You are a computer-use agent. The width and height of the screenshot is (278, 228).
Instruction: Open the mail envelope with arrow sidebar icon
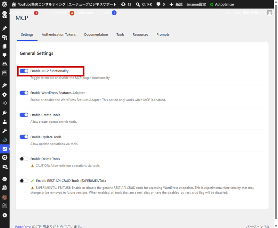pos(5,167)
